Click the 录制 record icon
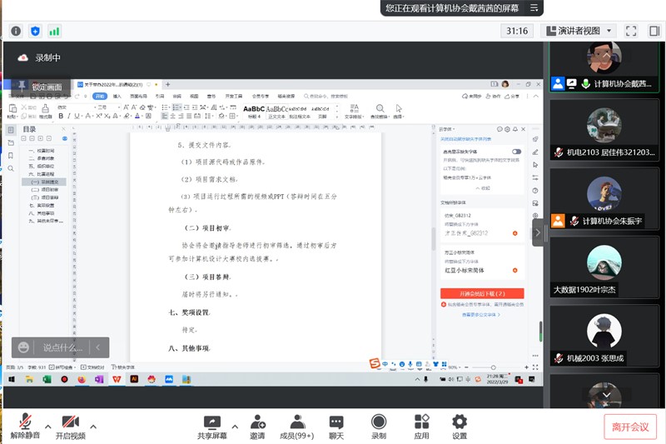Image resolution: width=666 pixels, height=444 pixels. pyautogui.click(x=379, y=422)
